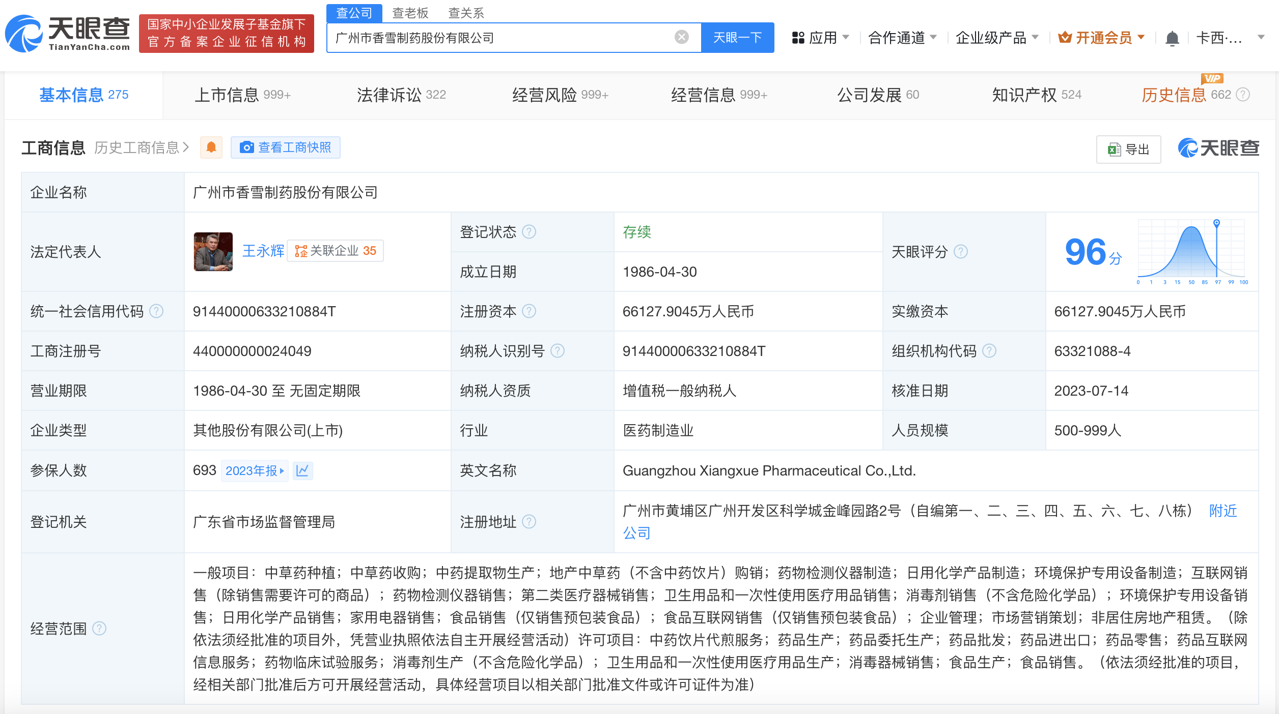Open the notification bell in the header
Viewport: 1279px width, 714px height.
(x=1172, y=38)
